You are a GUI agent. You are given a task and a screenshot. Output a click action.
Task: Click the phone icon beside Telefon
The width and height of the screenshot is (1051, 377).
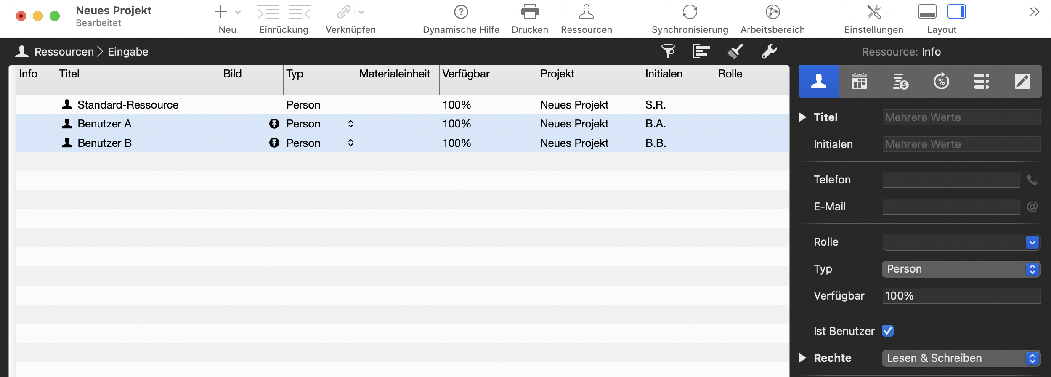pyautogui.click(x=1032, y=180)
